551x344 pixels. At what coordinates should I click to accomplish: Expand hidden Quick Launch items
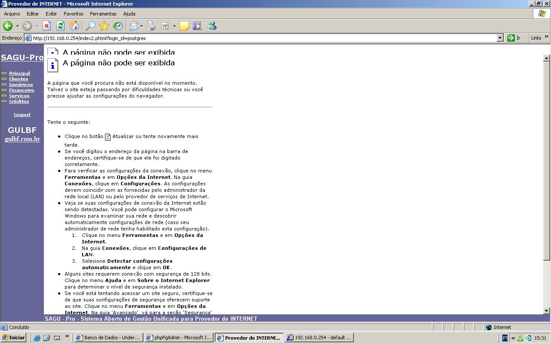(67, 337)
